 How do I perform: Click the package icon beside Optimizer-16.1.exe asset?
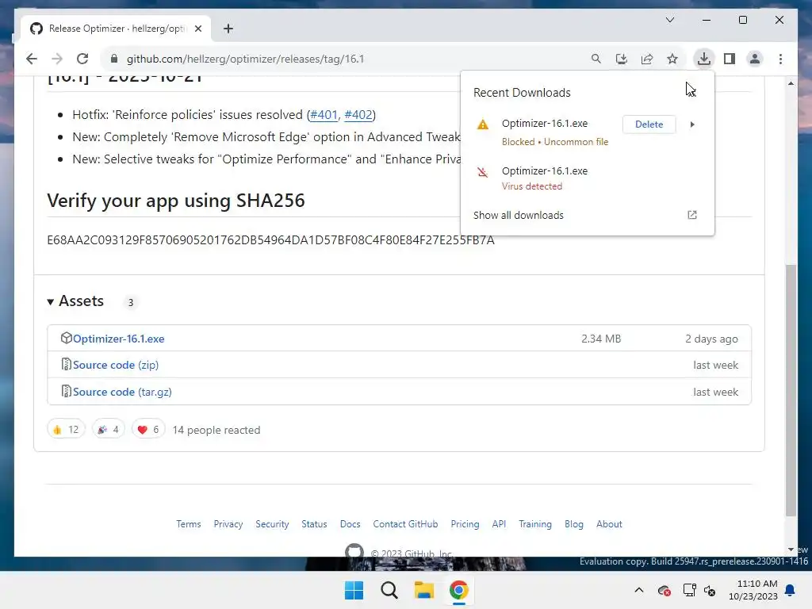click(66, 338)
